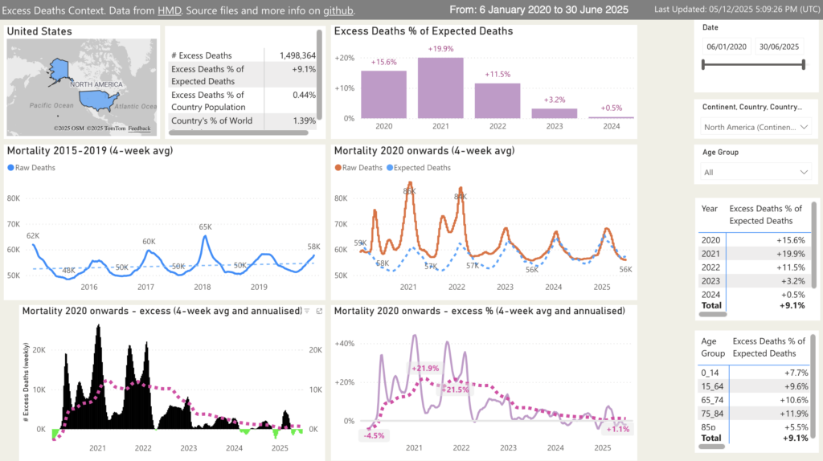Click the start date input field

pos(724,47)
